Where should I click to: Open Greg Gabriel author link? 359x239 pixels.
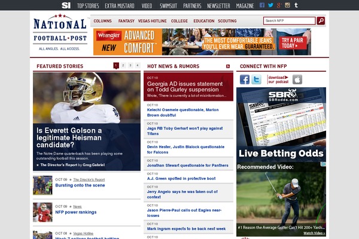(x=94, y=165)
